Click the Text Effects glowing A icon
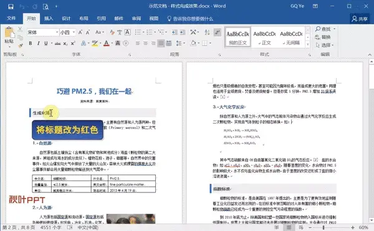374x231 pixels. [x=84, y=43]
